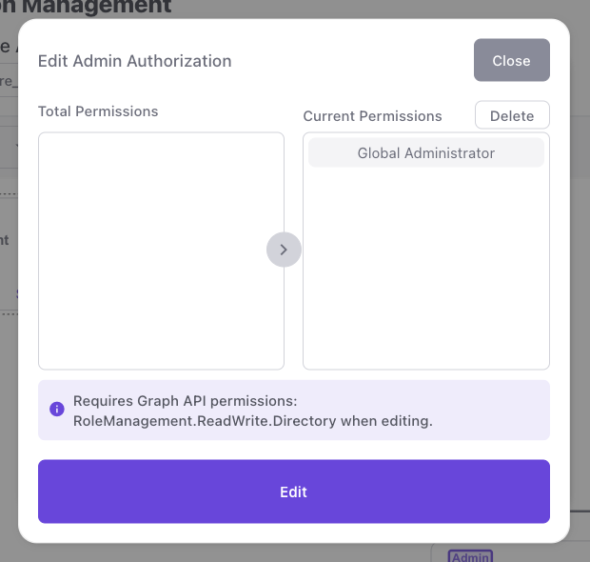
Task: Click inside the empty Total Permissions list
Action: [161, 250]
